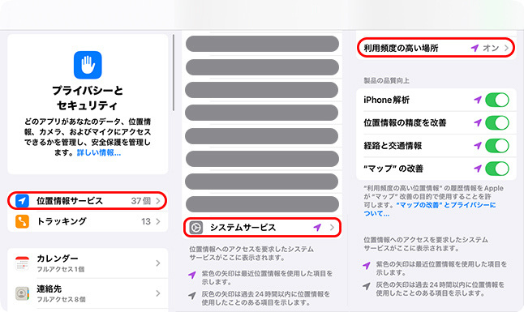Click purple arrow beside 経路と交通情報
The image size is (524, 312).
(x=478, y=146)
